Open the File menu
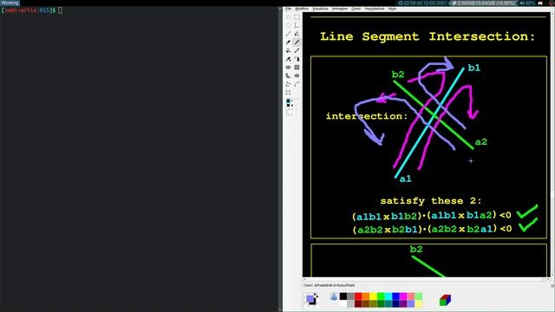The image size is (555, 312). tap(289, 9)
